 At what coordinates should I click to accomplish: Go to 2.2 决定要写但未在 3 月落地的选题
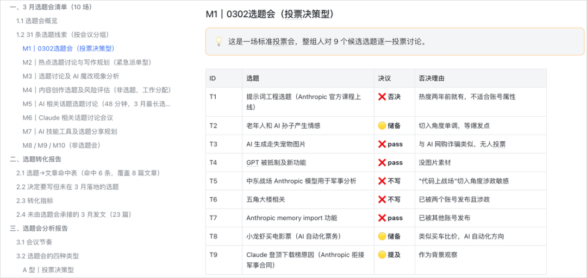67,187
